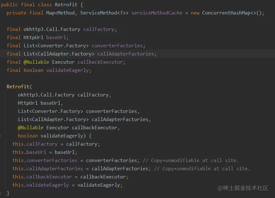Click 'boolean' keyword in the constructor parameters
Viewport: 275px width, 198px height.
pos(28,136)
